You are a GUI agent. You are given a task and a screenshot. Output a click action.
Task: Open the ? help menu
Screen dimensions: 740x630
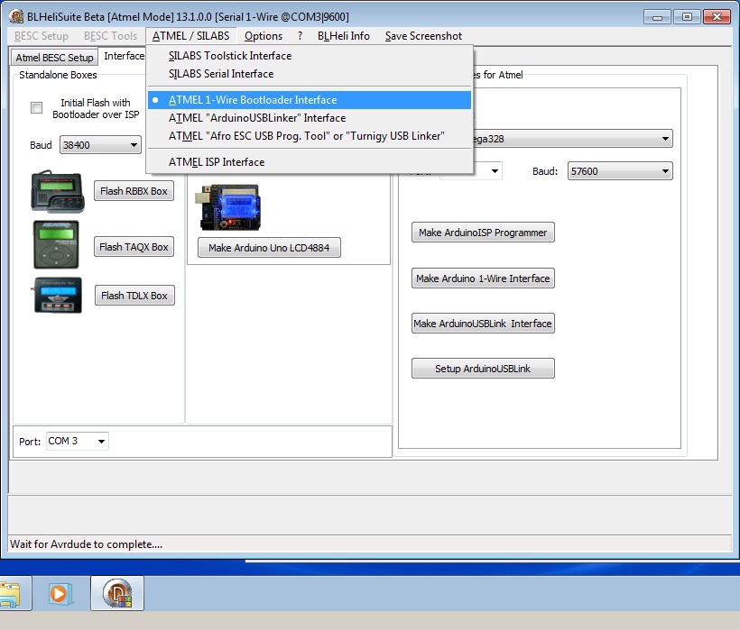click(x=300, y=36)
